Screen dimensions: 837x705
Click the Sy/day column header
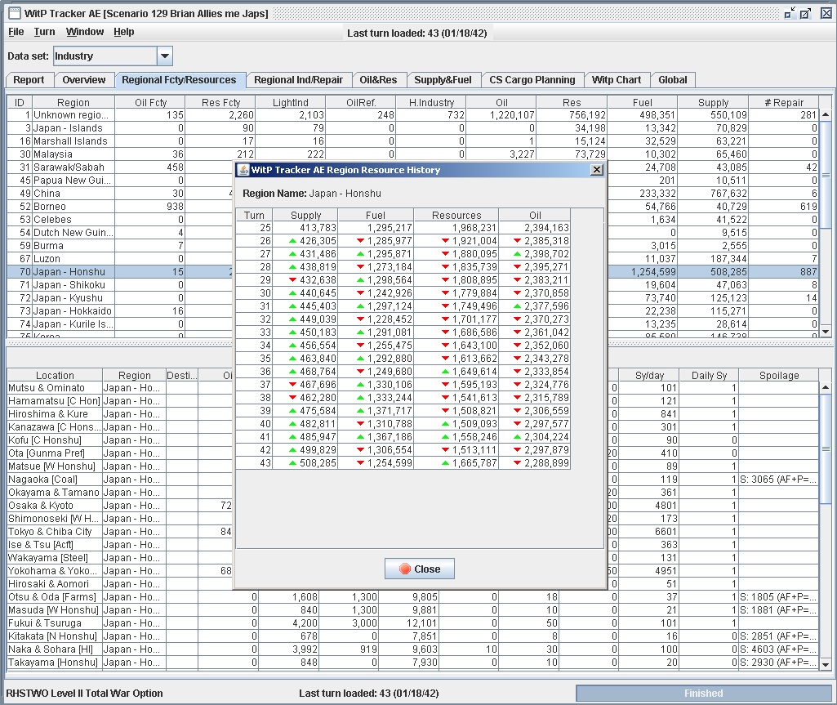[x=649, y=376]
